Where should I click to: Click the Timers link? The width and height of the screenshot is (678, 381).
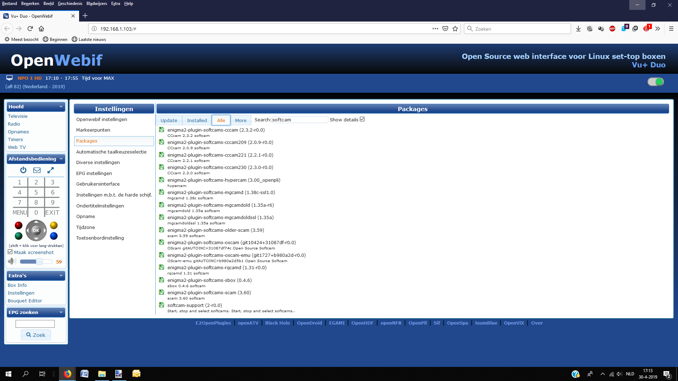pos(15,139)
